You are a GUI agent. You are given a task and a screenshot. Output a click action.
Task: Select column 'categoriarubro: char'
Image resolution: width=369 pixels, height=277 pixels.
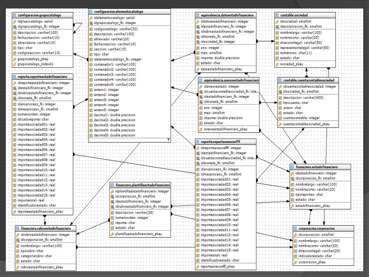click(36, 256)
